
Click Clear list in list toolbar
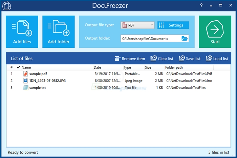coord(162,59)
